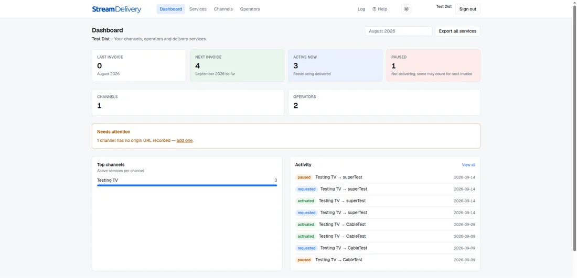Go to the Channels tab

[x=223, y=9]
